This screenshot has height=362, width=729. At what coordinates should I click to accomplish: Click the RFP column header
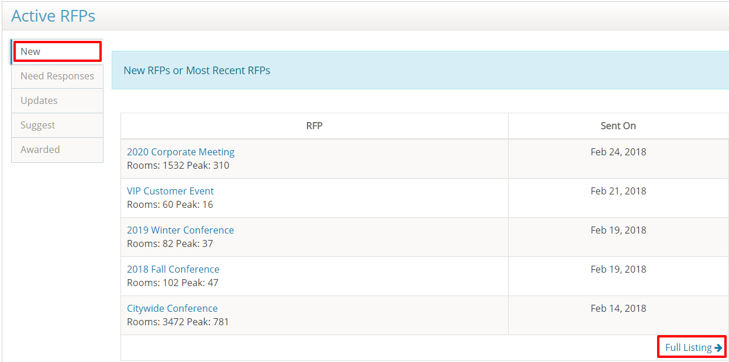click(x=314, y=126)
